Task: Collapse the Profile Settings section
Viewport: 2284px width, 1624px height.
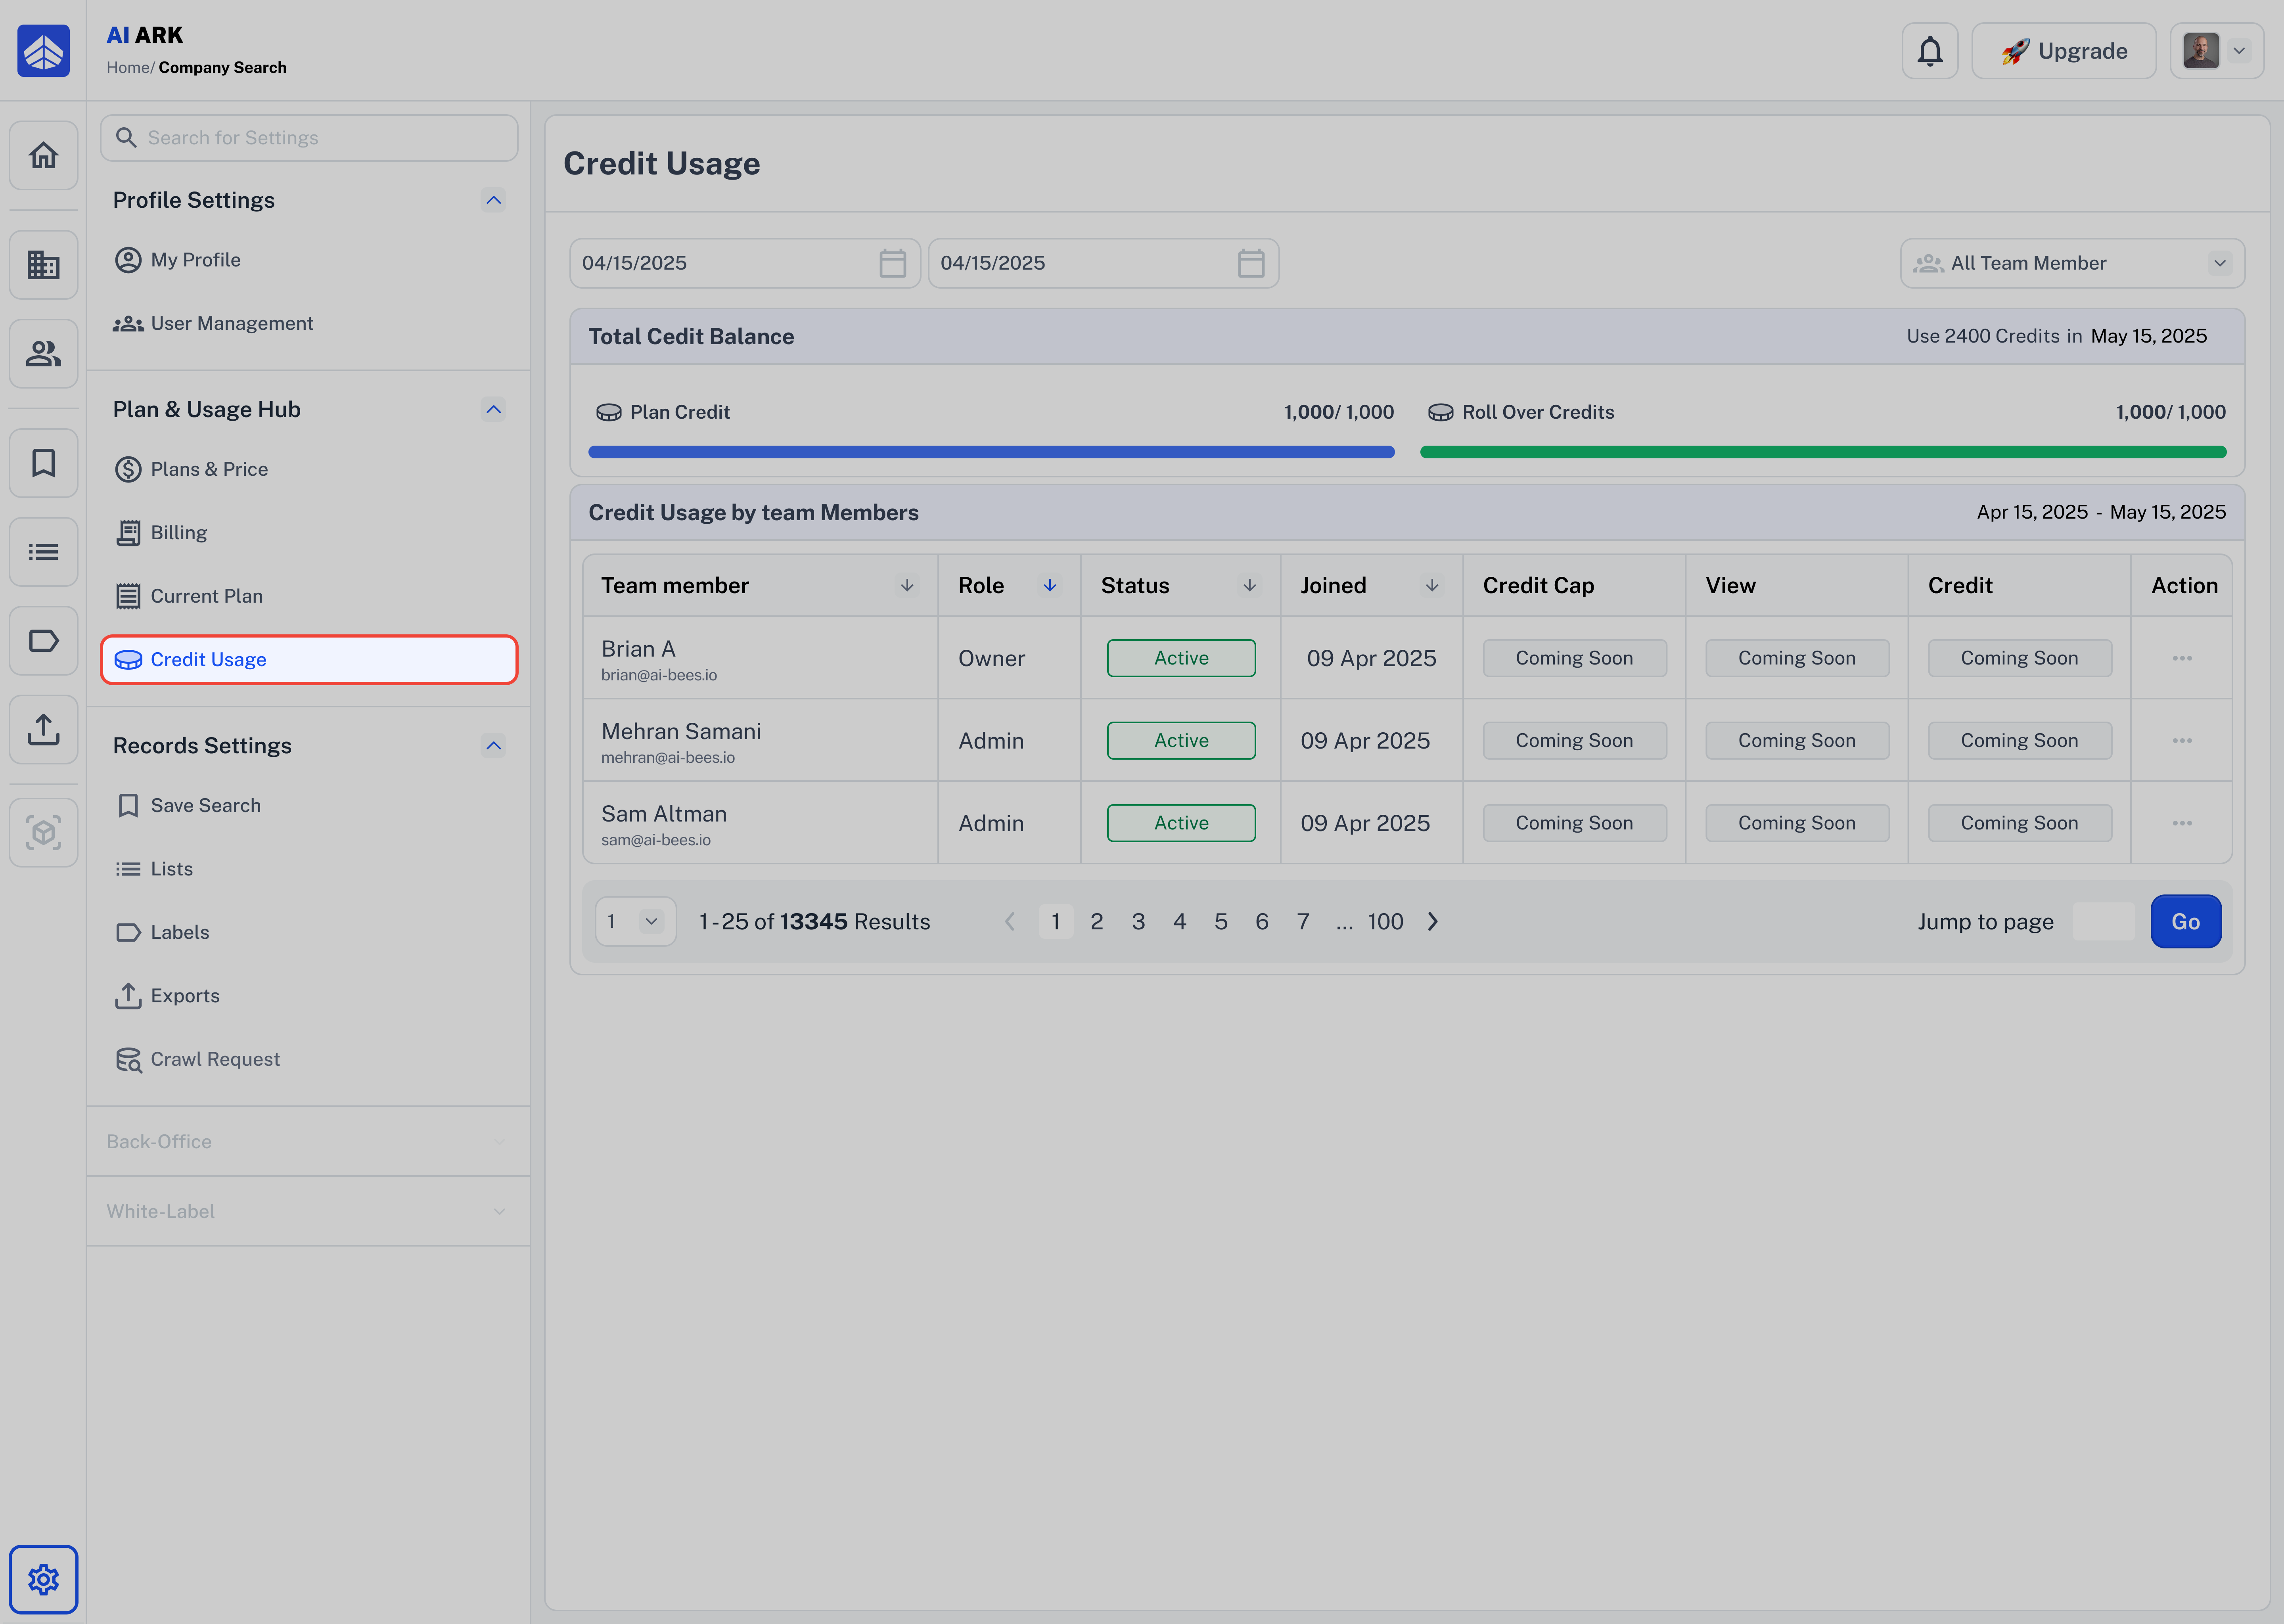Action: click(493, 200)
